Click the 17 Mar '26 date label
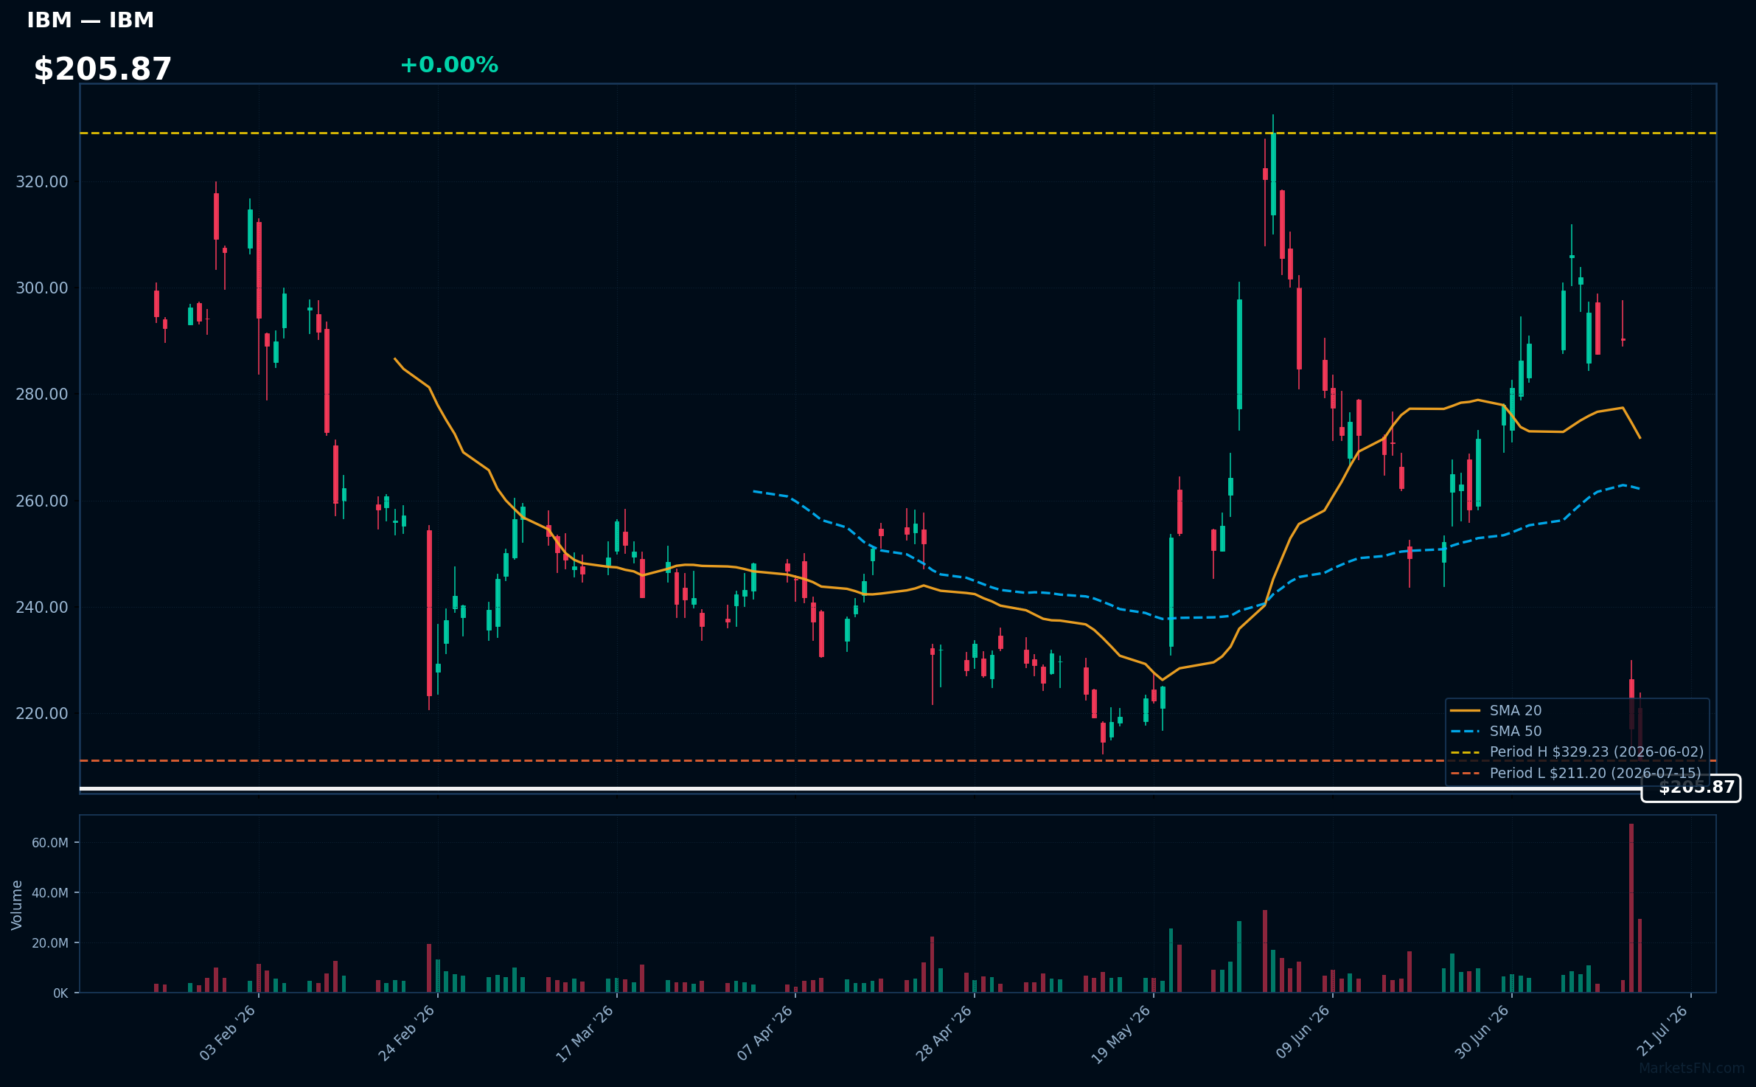The height and width of the screenshot is (1087, 1756). (585, 1033)
